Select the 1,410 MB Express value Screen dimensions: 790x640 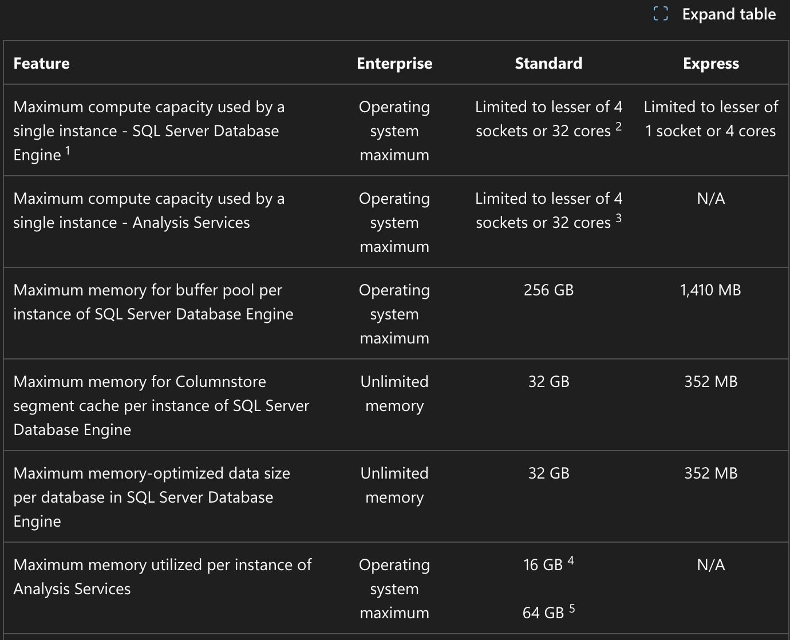coord(710,290)
